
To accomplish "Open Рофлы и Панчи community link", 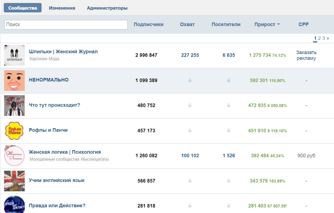I will (48, 130).
